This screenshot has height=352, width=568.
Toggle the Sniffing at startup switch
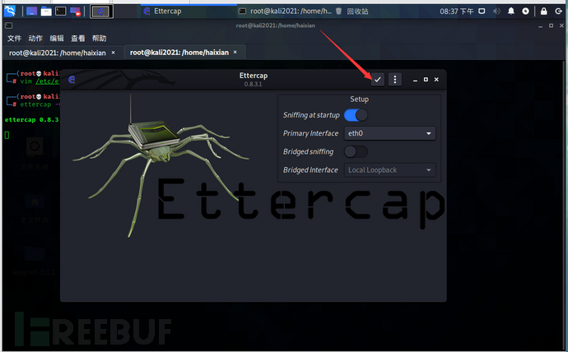pyautogui.click(x=356, y=115)
